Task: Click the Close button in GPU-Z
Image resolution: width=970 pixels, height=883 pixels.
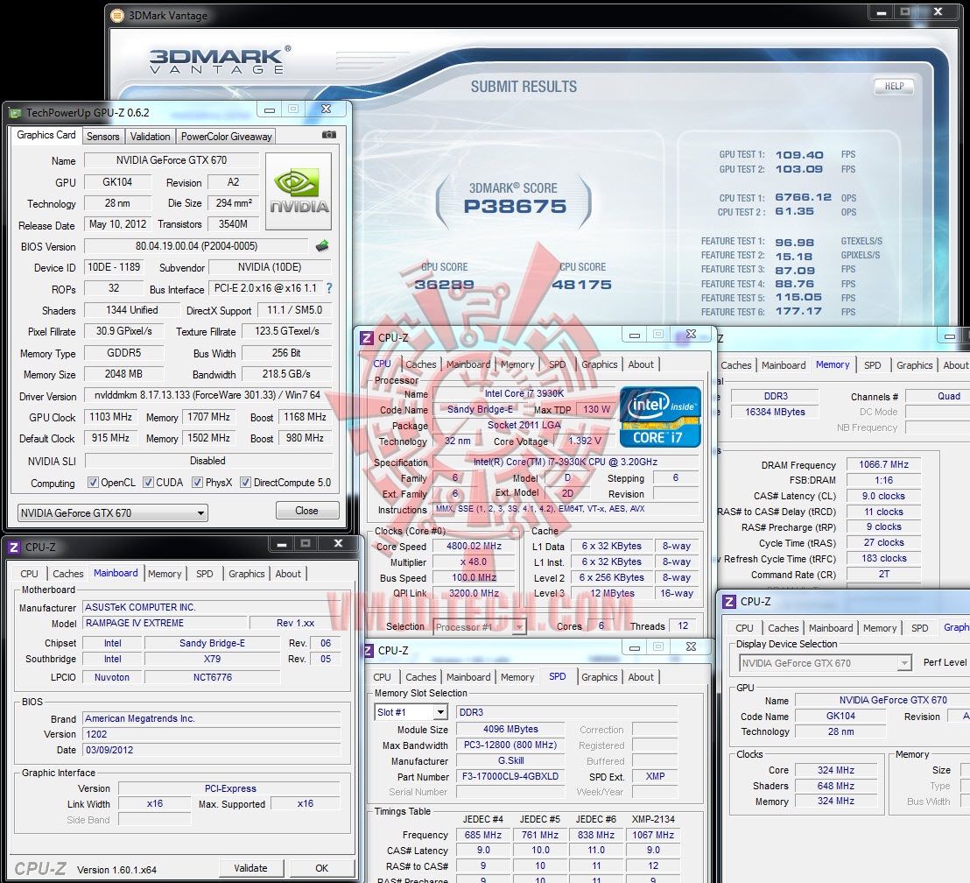Action: click(x=306, y=511)
